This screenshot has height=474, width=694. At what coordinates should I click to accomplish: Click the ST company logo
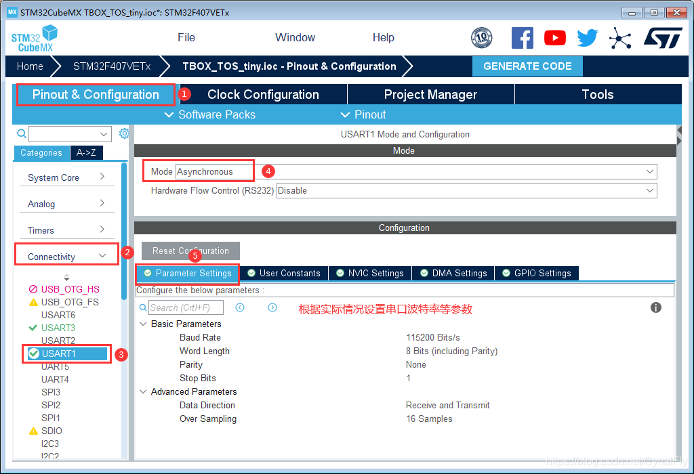pyautogui.click(x=663, y=38)
